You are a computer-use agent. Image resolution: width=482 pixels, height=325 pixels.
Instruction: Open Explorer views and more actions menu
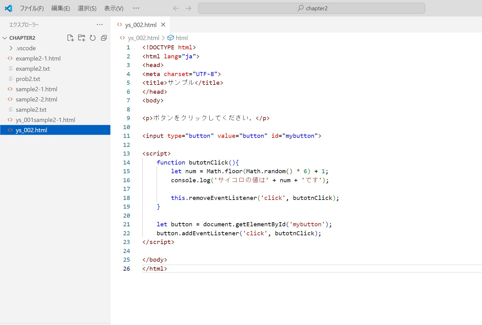[100, 25]
